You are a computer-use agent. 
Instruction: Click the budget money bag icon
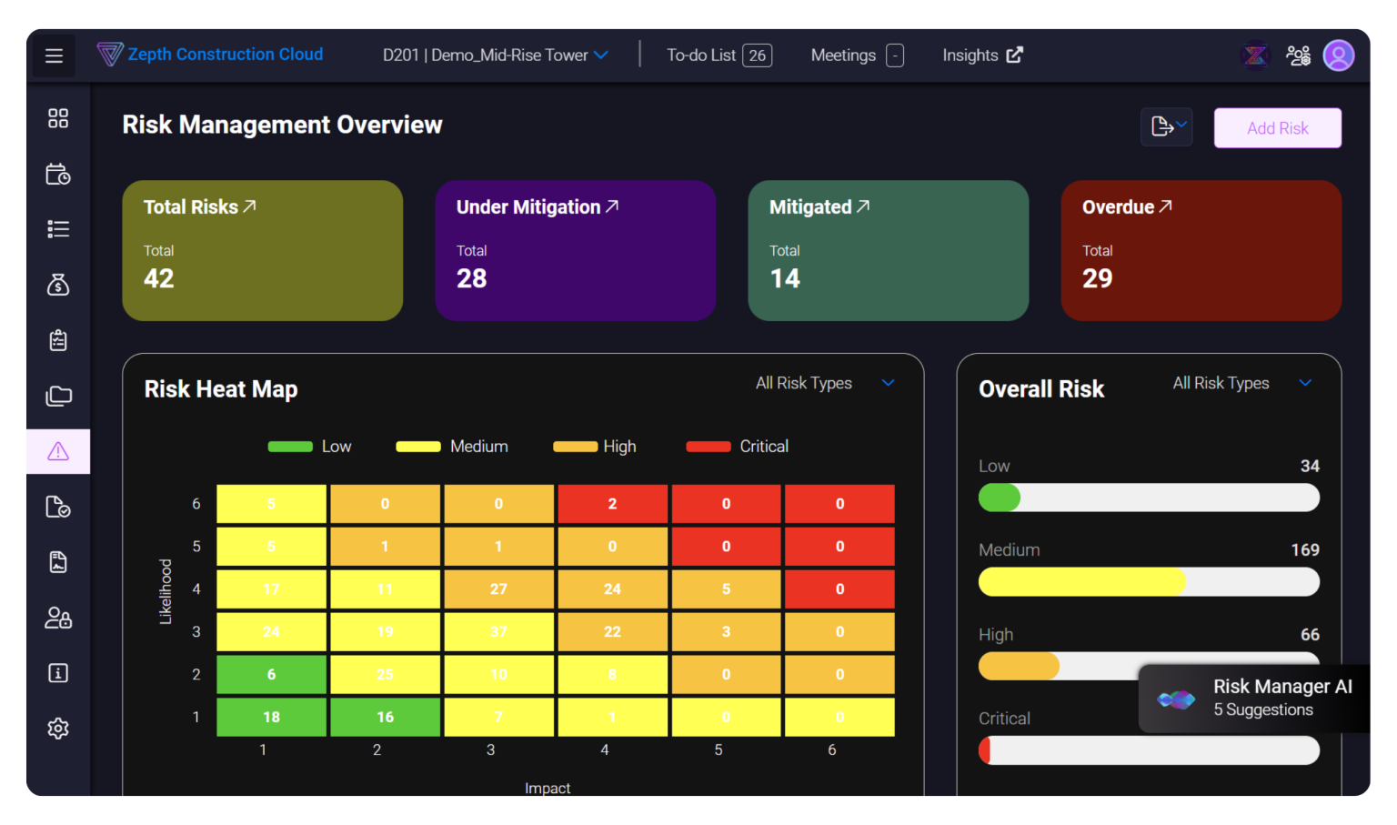pos(58,285)
